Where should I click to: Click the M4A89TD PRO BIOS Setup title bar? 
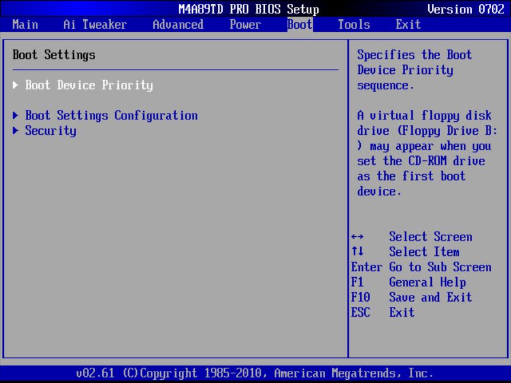pos(249,9)
